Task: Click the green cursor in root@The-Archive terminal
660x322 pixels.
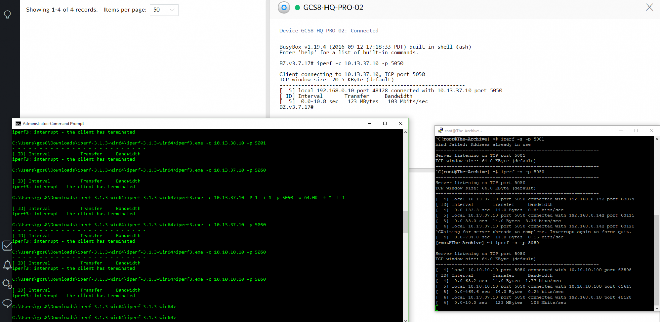Action: [437, 308]
